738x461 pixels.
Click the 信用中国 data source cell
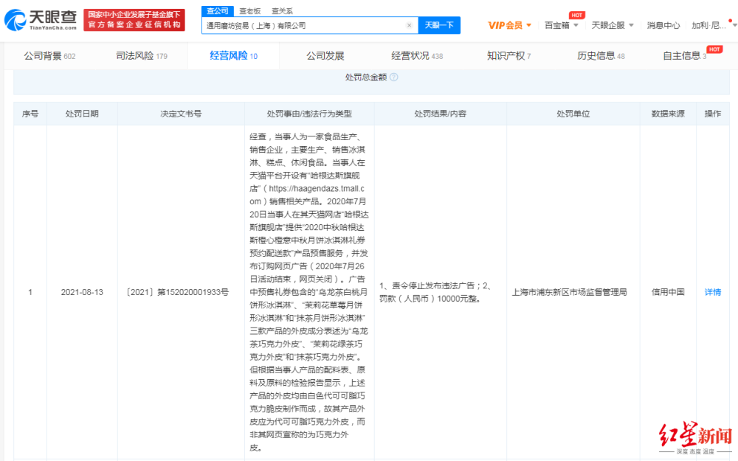point(668,292)
